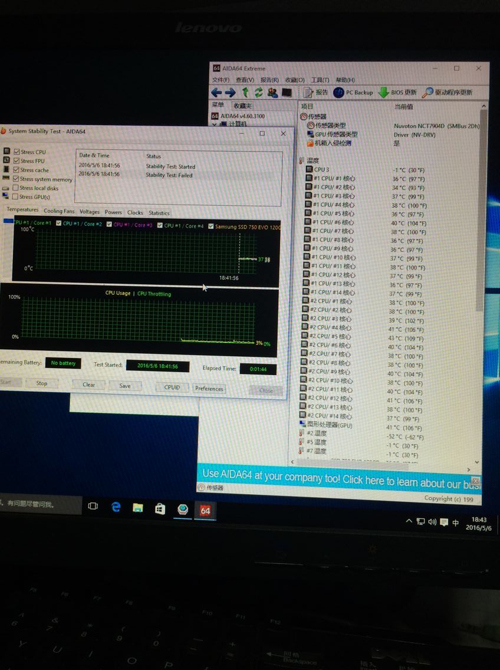The width and height of the screenshot is (500, 670).
Task: Open the 工具(T) menu
Action: (320, 80)
